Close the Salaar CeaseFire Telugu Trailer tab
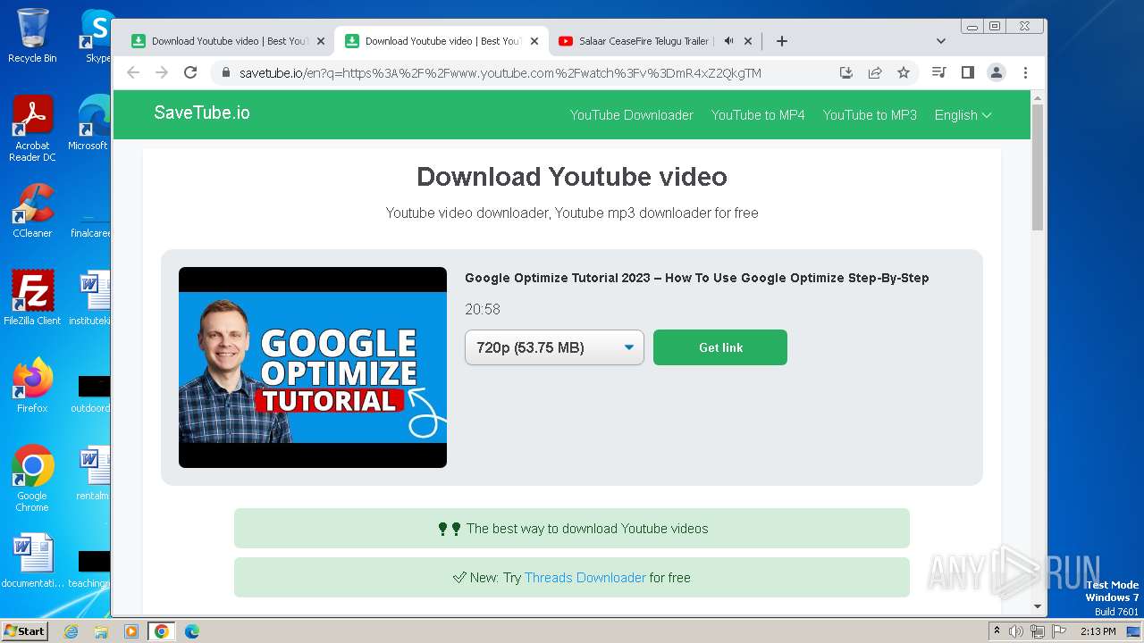This screenshot has width=1144, height=643. (748, 41)
